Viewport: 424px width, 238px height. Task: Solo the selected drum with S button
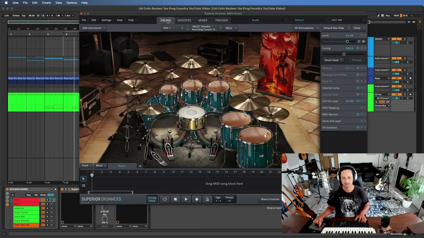click(359, 41)
